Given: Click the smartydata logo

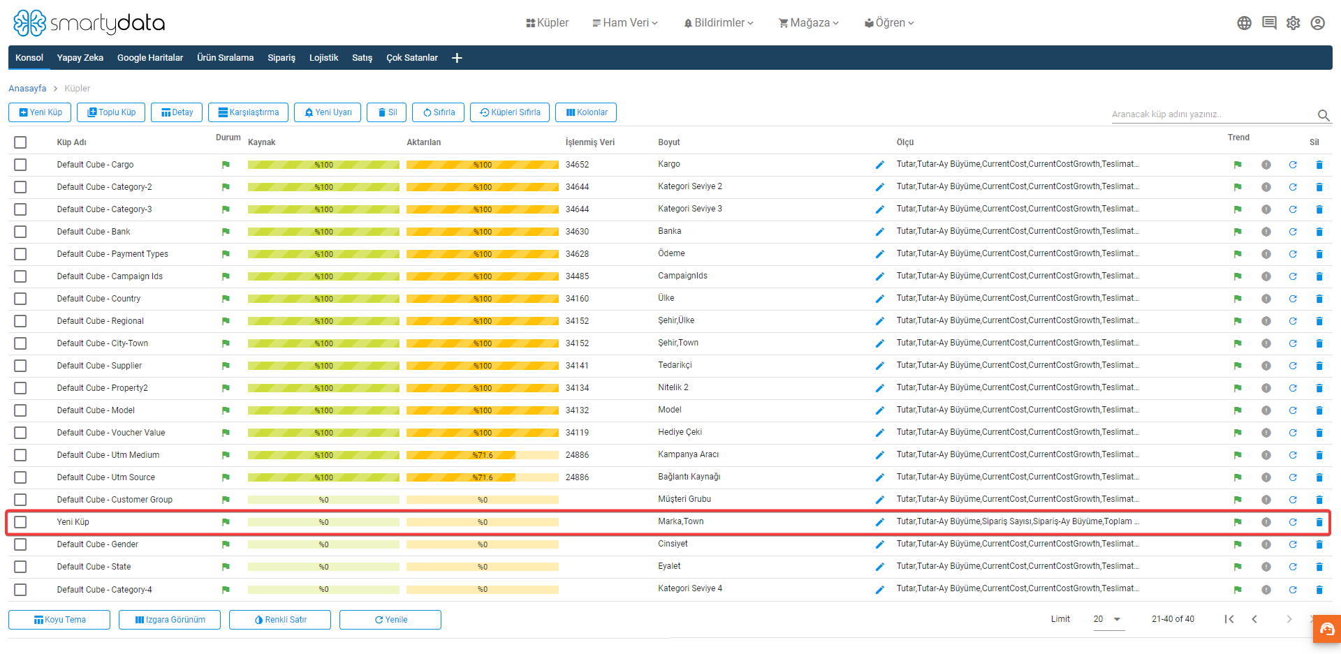Looking at the screenshot, I should tap(89, 23).
